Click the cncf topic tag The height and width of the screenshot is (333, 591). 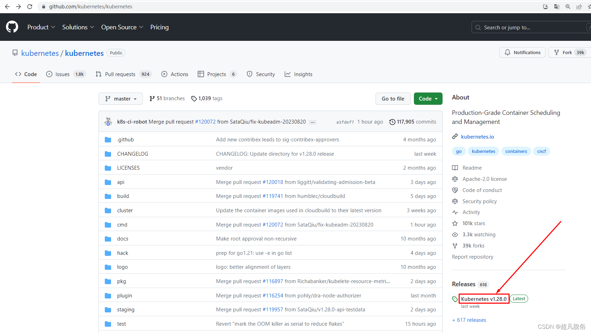(x=541, y=151)
